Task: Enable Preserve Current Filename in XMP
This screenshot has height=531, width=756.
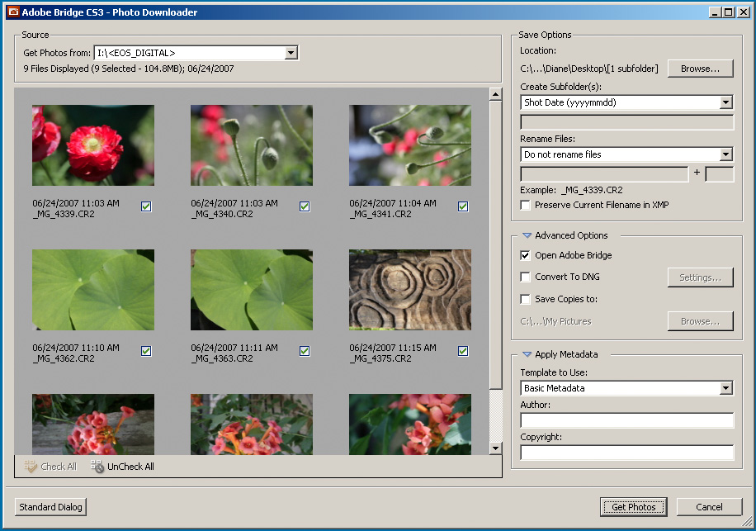Action: click(526, 205)
